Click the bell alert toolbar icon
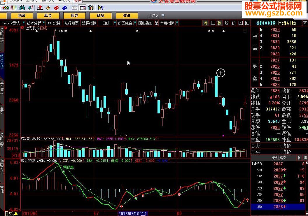308x216 pixels. tap(30, 8)
